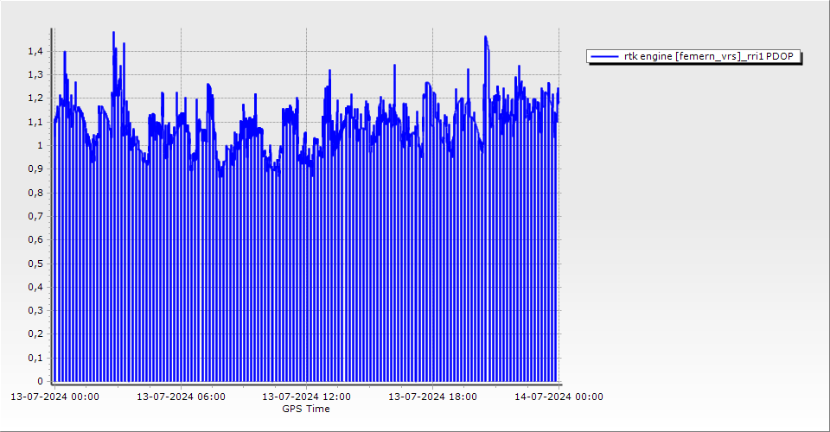This screenshot has height=432, width=830.
Task: Click the tallest PDOP peak before 06:00
Action: [113, 33]
